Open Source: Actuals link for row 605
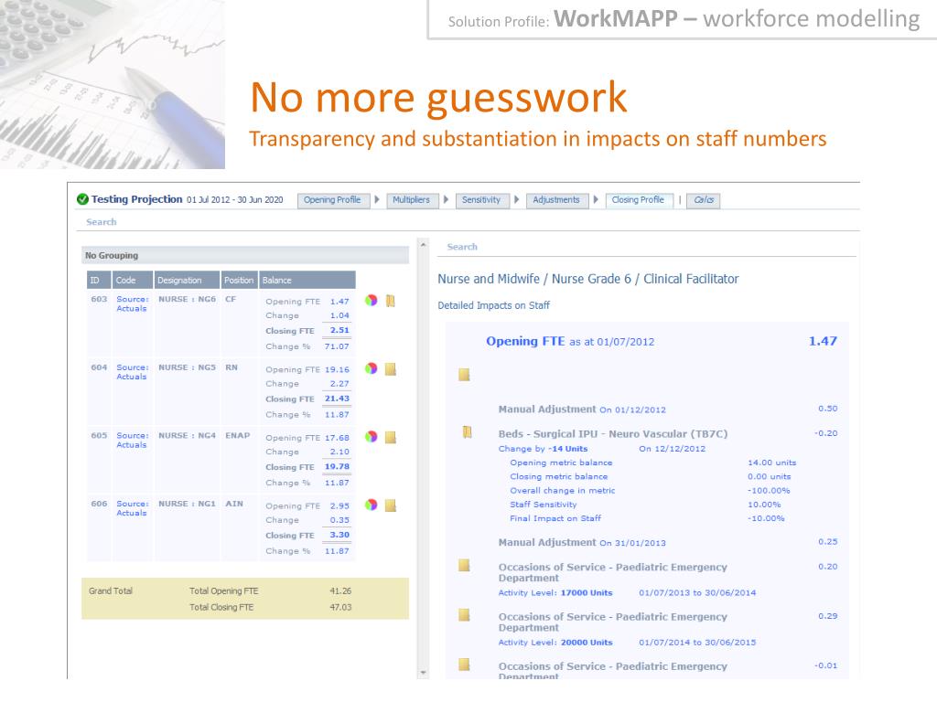Image resolution: width=937 pixels, height=702 pixels. (132, 440)
